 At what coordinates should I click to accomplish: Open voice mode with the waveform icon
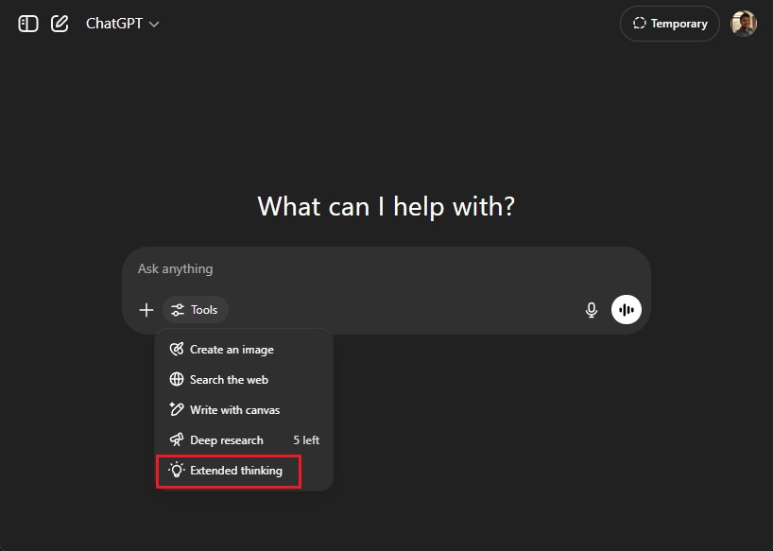[x=627, y=309]
